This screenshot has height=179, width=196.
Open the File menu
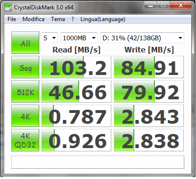click(12, 19)
